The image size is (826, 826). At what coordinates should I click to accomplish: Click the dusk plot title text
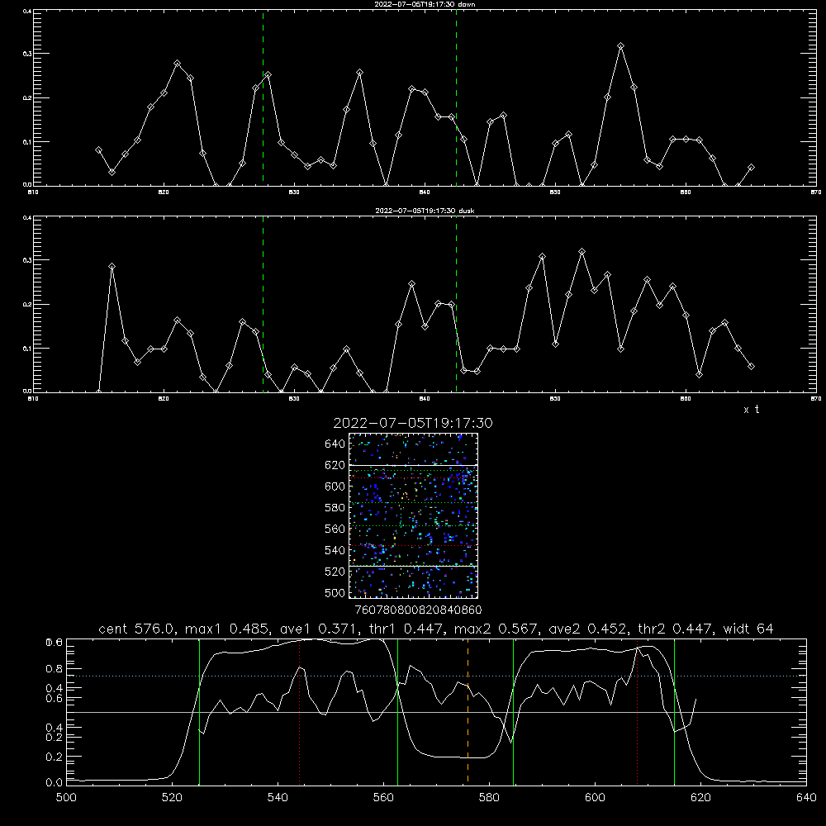[x=425, y=211]
